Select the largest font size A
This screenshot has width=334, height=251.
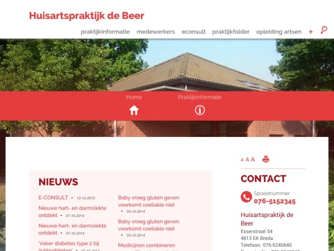(x=253, y=159)
